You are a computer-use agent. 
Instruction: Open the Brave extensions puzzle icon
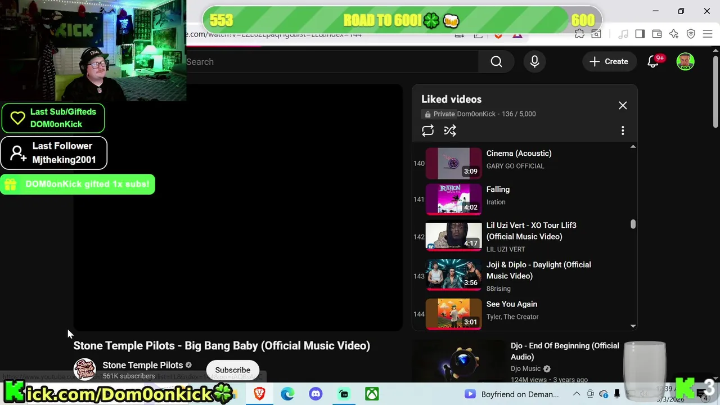[580, 34]
